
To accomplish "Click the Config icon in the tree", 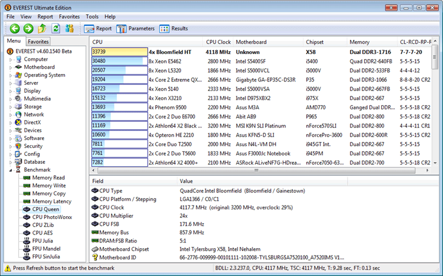I will point(19,154).
